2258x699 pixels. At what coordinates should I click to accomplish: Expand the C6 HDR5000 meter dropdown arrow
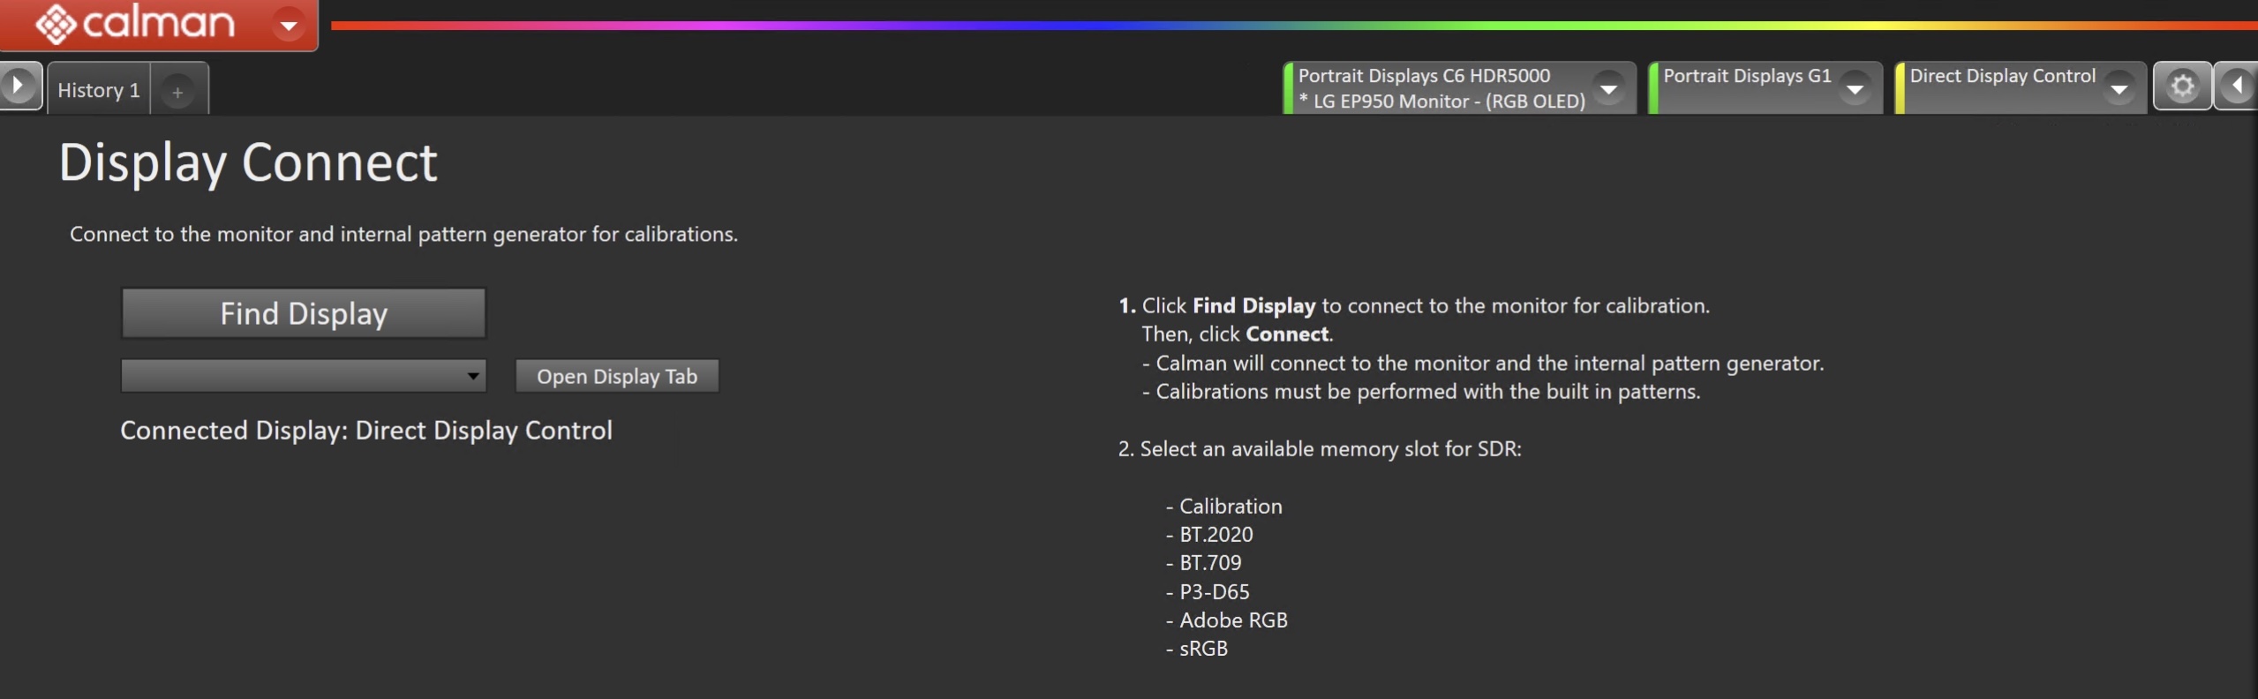(x=1608, y=88)
